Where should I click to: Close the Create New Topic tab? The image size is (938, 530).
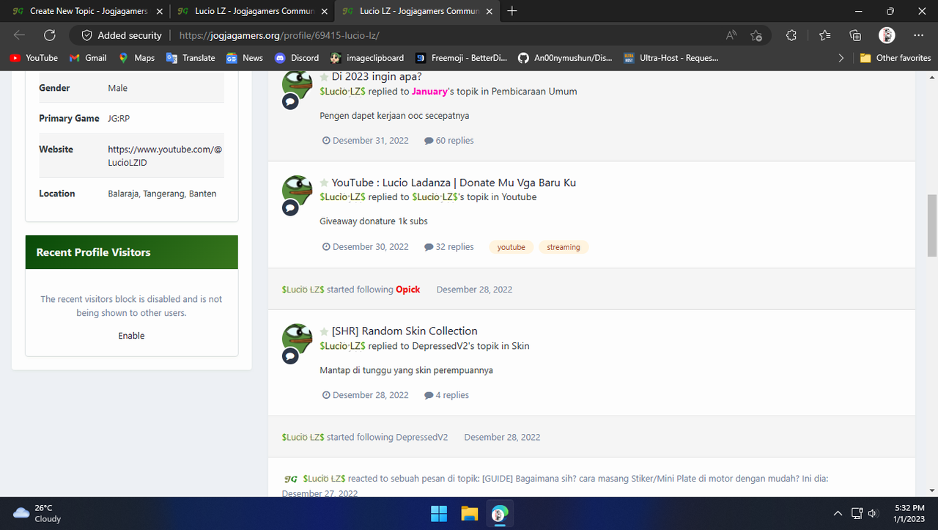pos(160,12)
